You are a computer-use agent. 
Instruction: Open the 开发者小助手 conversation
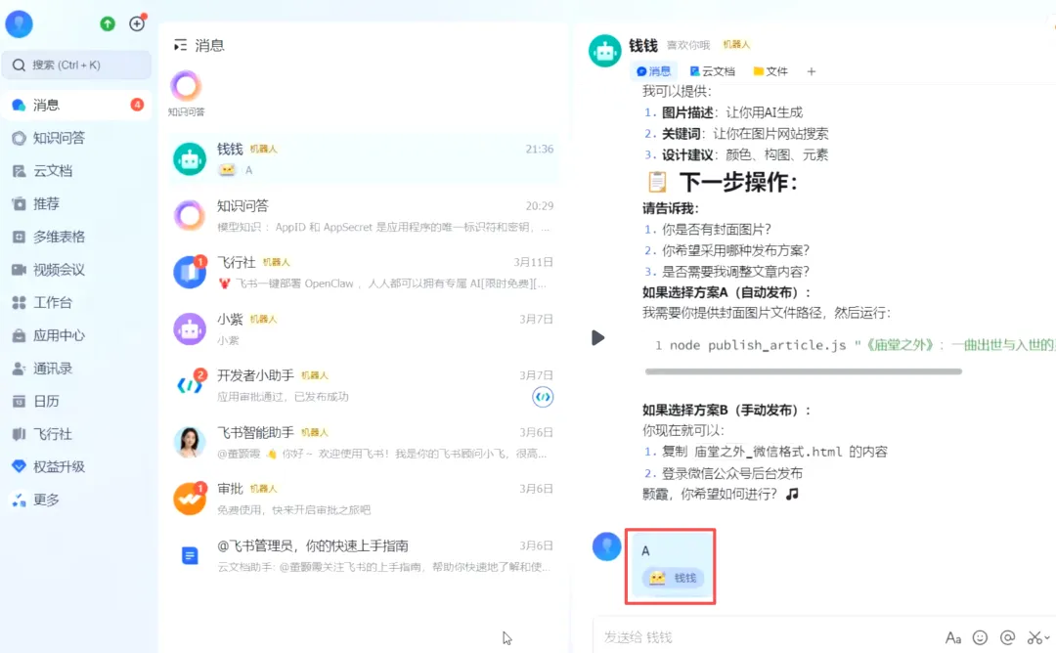364,386
